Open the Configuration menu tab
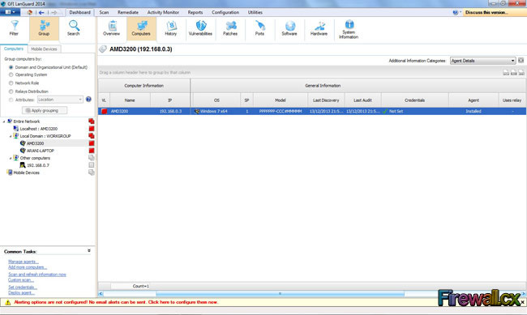527x315 pixels. (225, 12)
